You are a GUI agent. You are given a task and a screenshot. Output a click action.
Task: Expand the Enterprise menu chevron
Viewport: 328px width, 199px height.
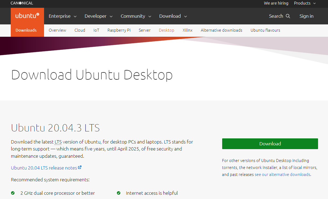(75, 16)
